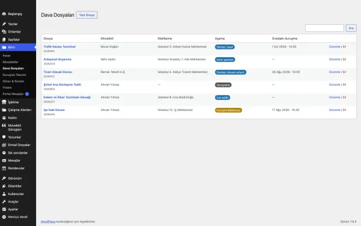Delete the Ticari Alacak Davası row
The image size is (361, 226).
344,72
